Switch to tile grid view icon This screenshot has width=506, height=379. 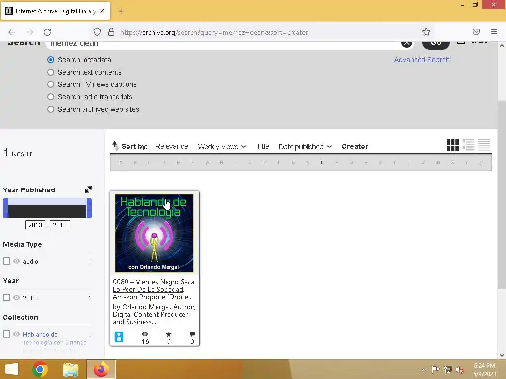453,145
